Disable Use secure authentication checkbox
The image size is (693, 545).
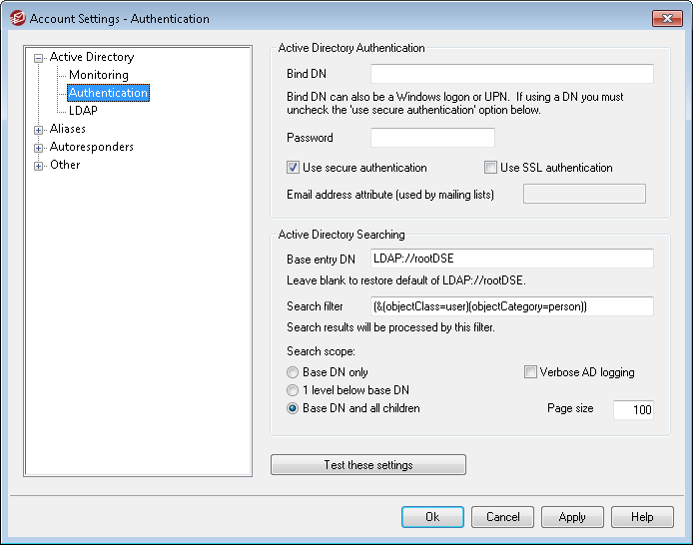tap(294, 168)
